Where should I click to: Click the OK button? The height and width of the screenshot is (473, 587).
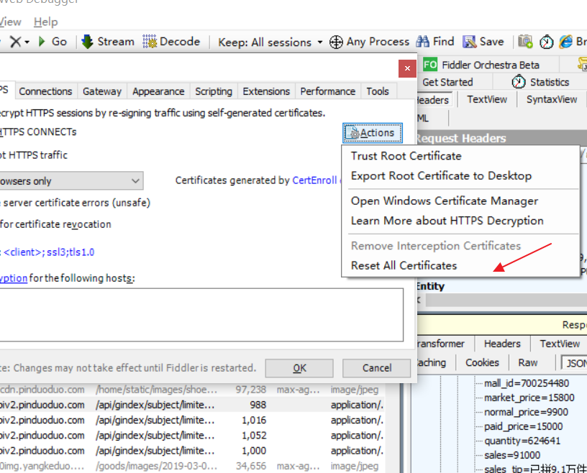pos(299,368)
